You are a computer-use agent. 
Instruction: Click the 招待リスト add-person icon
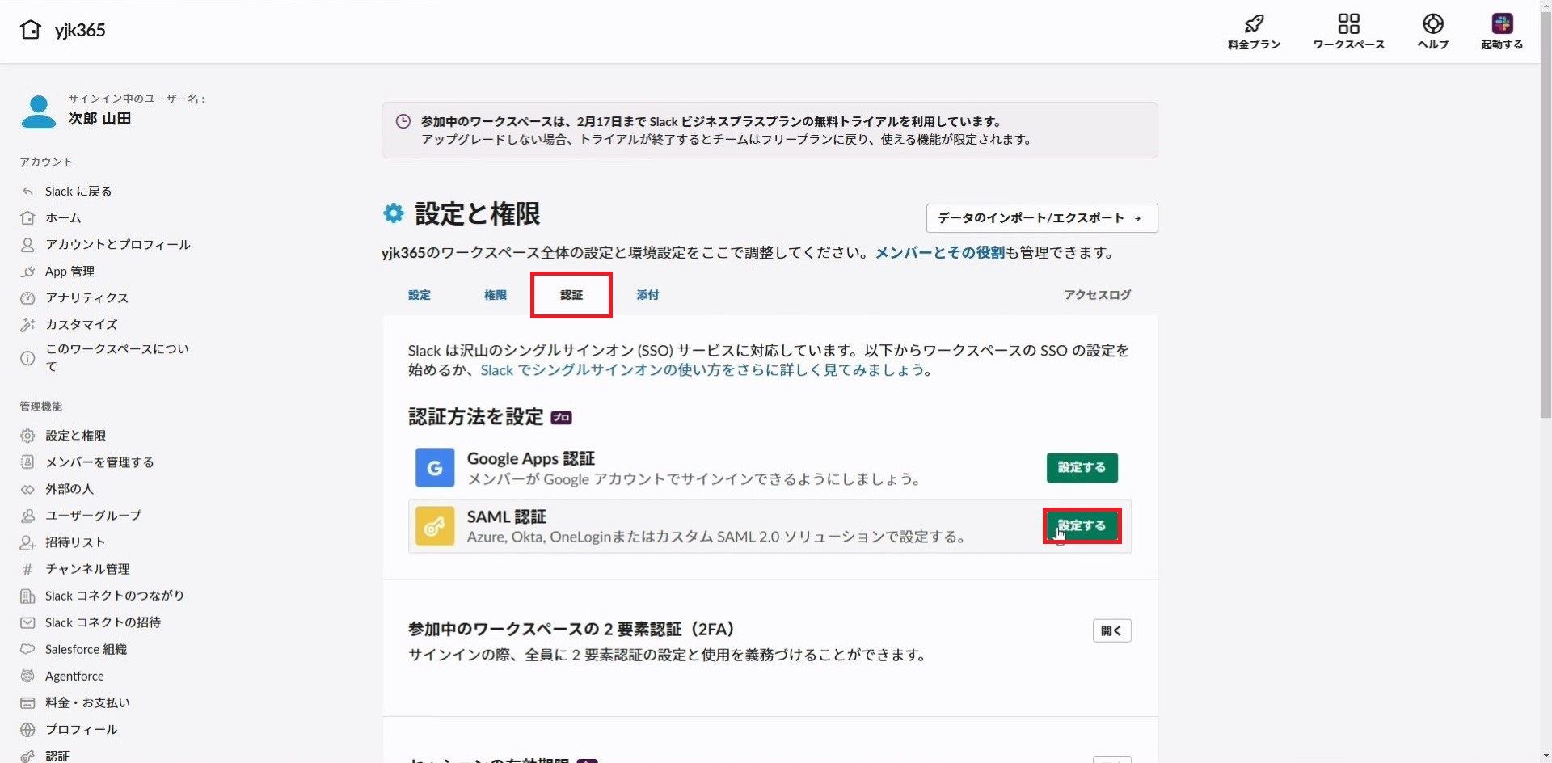[27, 542]
